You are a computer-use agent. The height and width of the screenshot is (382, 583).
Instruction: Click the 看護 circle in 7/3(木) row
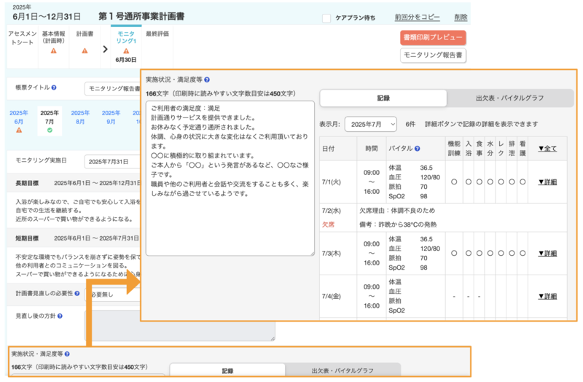click(x=523, y=253)
